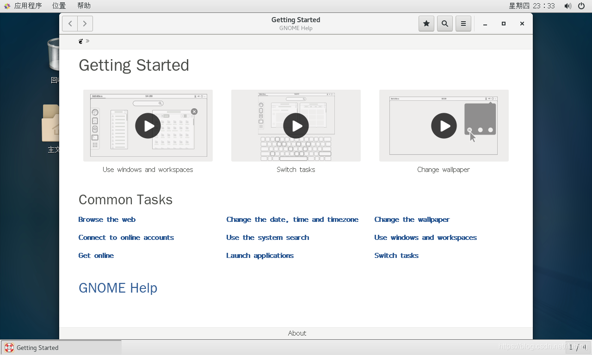Open the 应用程序 applications menu
The image size is (592, 355).
pos(23,6)
